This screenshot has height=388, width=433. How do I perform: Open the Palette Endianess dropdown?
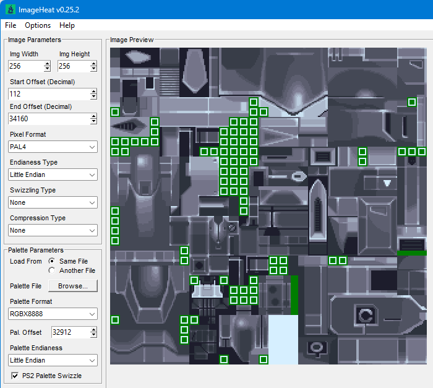point(53,360)
